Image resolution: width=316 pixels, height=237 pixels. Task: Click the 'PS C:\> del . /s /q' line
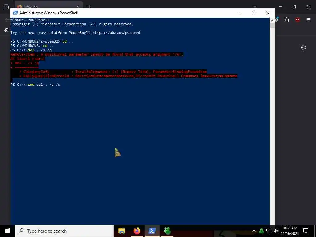coord(31,50)
